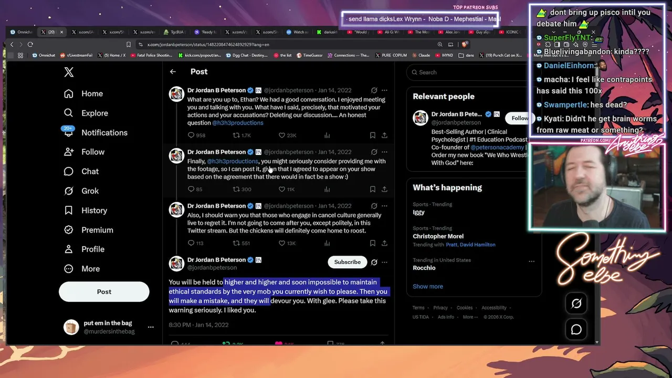
Task: Reload the page with the browser refresh icon
Action: click(x=30, y=45)
